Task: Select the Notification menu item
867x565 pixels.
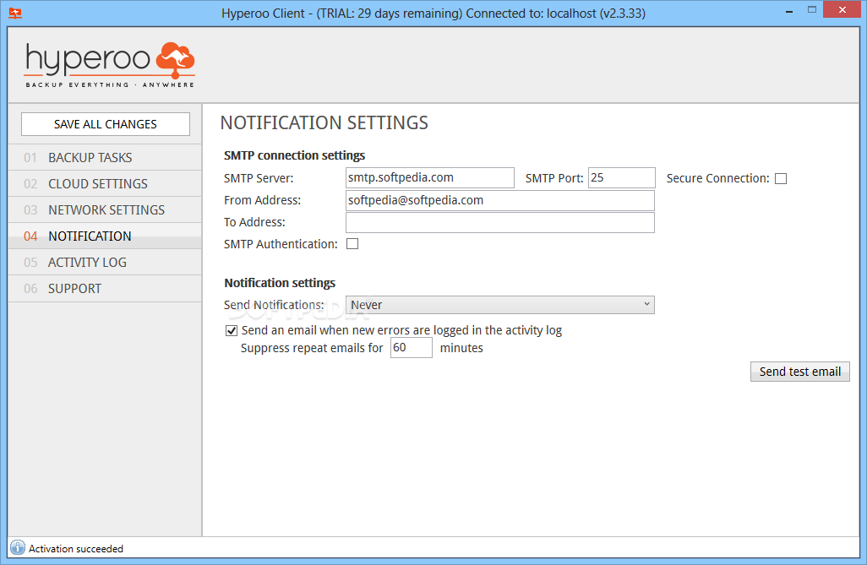Action: pyautogui.click(x=105, y=236)
